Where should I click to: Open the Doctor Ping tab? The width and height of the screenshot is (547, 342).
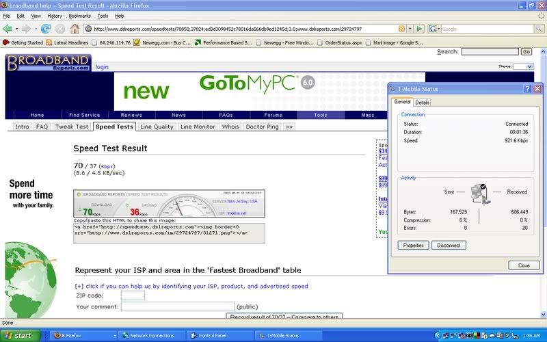point(262,127)
